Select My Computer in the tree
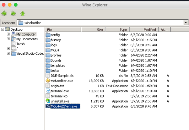 pos(26,34)
